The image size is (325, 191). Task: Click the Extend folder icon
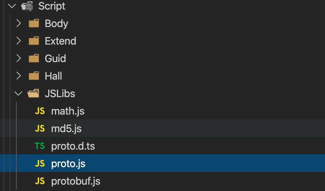coord(34,41)
